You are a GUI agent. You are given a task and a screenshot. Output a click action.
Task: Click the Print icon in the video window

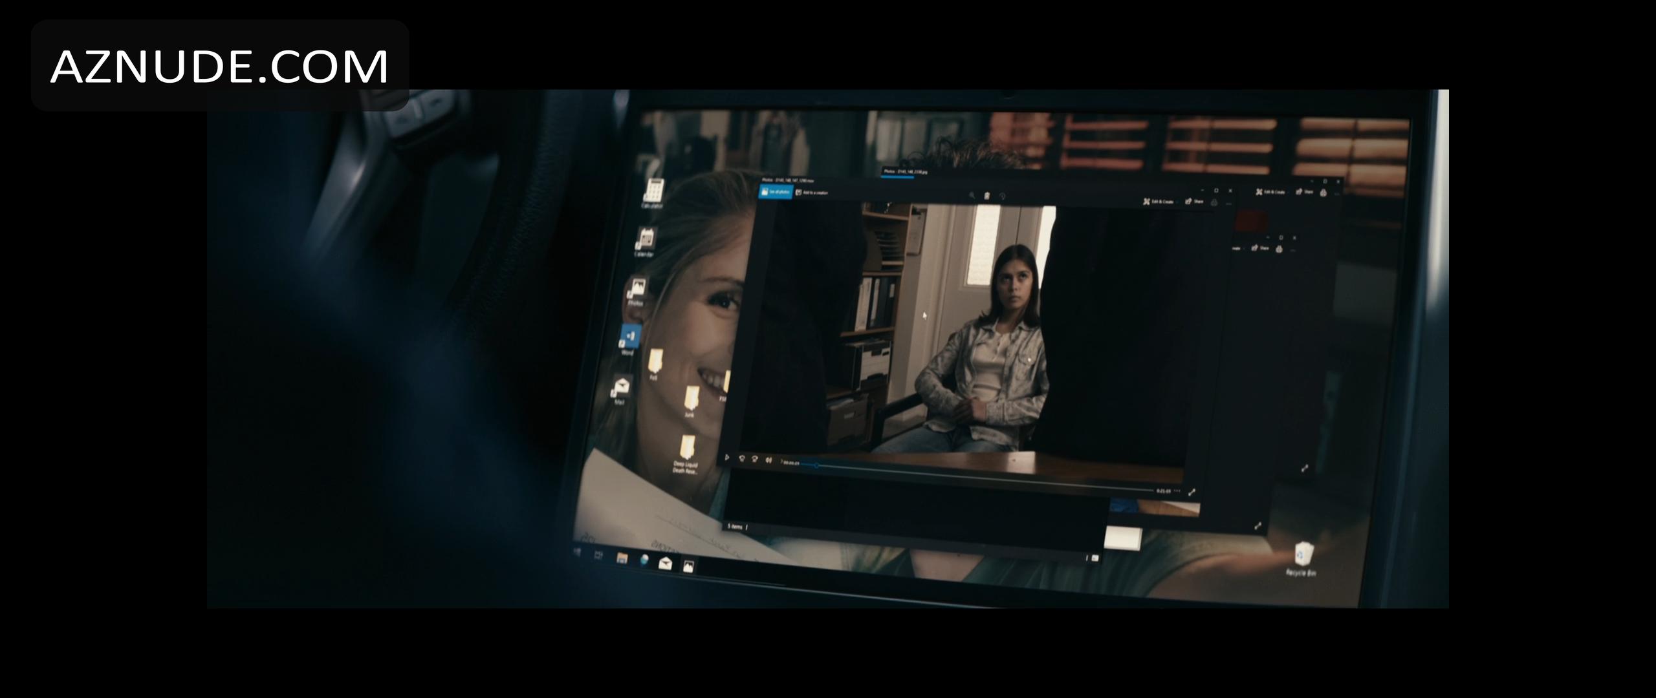coord(1214,202)
